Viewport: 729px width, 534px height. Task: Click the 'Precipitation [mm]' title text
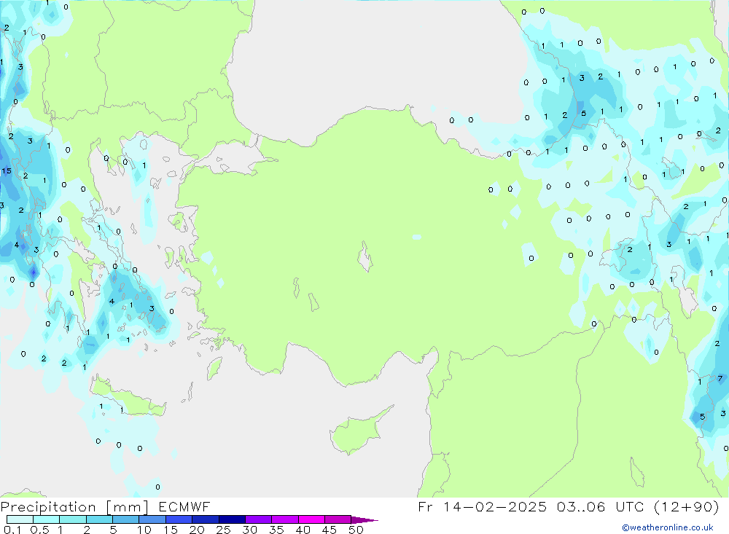coord(74,507)
